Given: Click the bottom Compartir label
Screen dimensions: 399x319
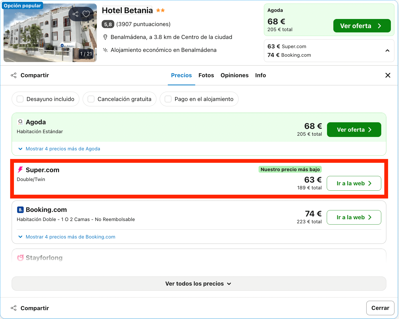Looking at the screenshot, I should click(35, 308).
